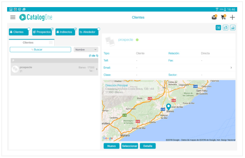Click Mataró on the map
This screenshot has width=245, height=158.
(125, 135)
